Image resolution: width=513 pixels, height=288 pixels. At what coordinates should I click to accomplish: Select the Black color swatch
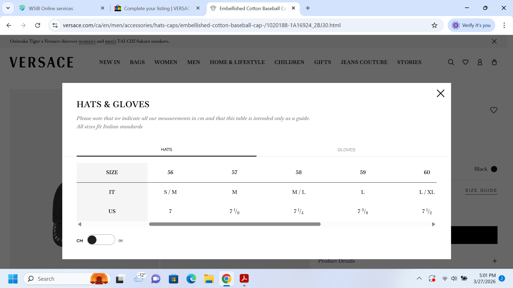tap(494, 169)
